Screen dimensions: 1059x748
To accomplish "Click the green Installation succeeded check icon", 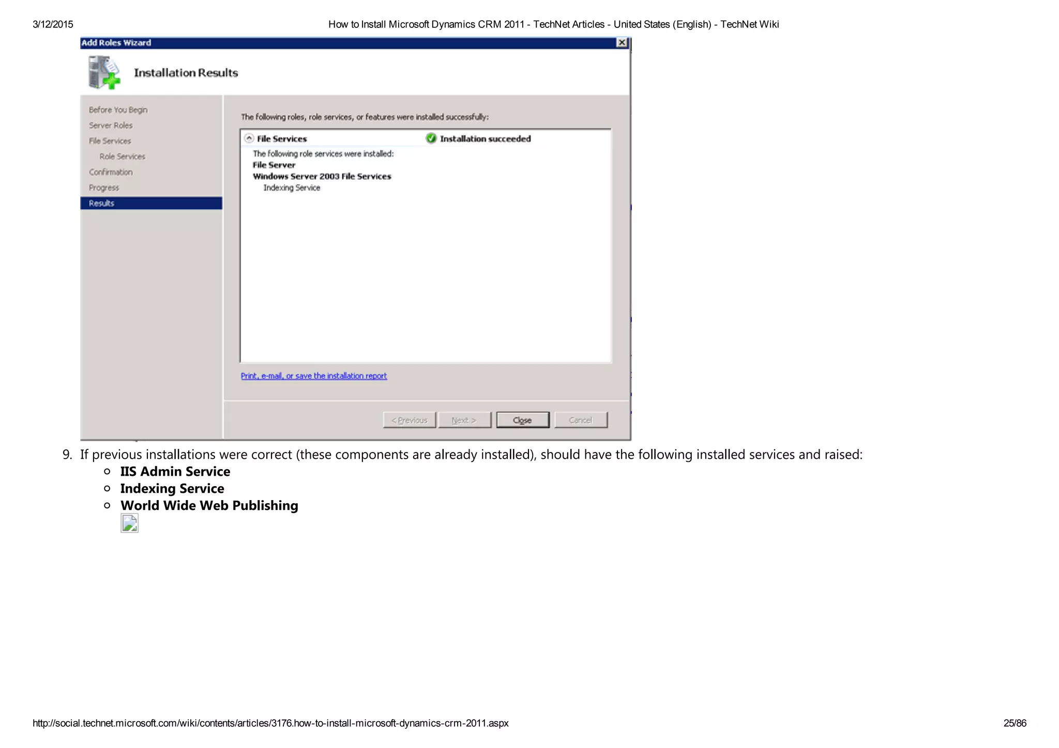I will [x=431, y=138].
